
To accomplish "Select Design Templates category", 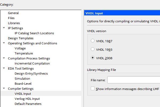I will tap(21, 38).
